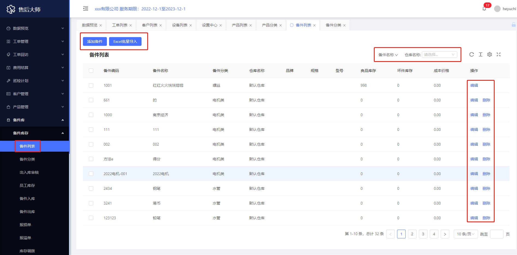Toggle fullscreen view of the table

click(x=498, y=55)
